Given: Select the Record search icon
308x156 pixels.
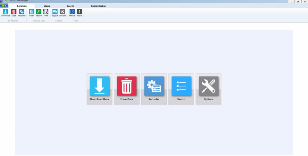Looking at the screenshot, I should click(39, 12).
